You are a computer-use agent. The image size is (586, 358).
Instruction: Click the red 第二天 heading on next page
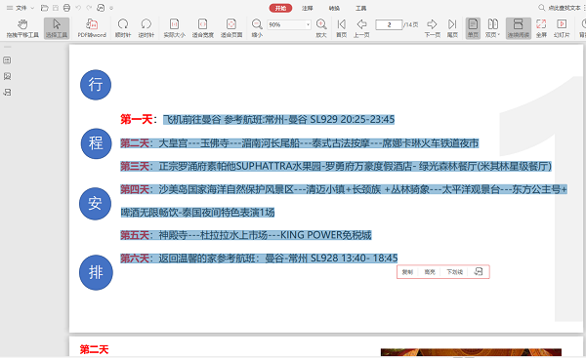(94, 349)
